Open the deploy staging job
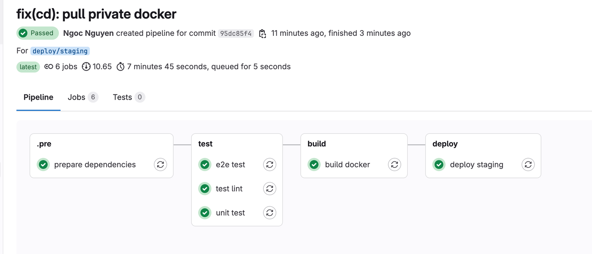This screenshot has height=254, width=592. (x=476, y=165)
